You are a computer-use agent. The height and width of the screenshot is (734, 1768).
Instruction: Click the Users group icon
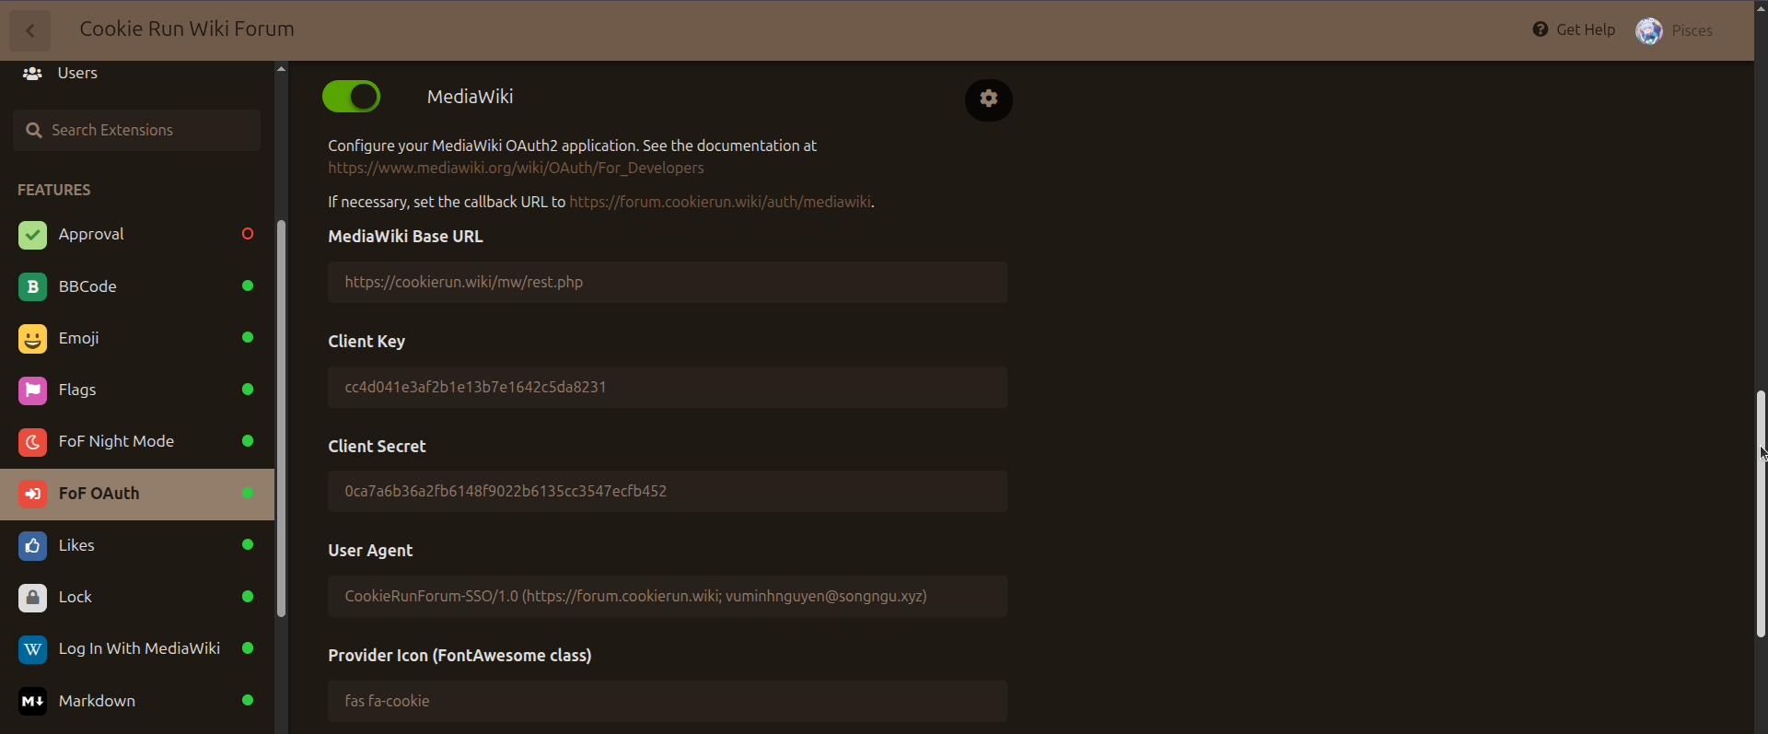tap(32, 73)
